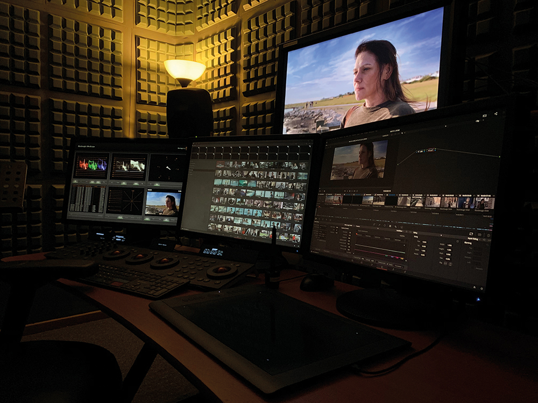Image resolution: width=538 pixels, height=403 pixels.
Task: Open the RGB parade scope panel
Action: point(91,165)
